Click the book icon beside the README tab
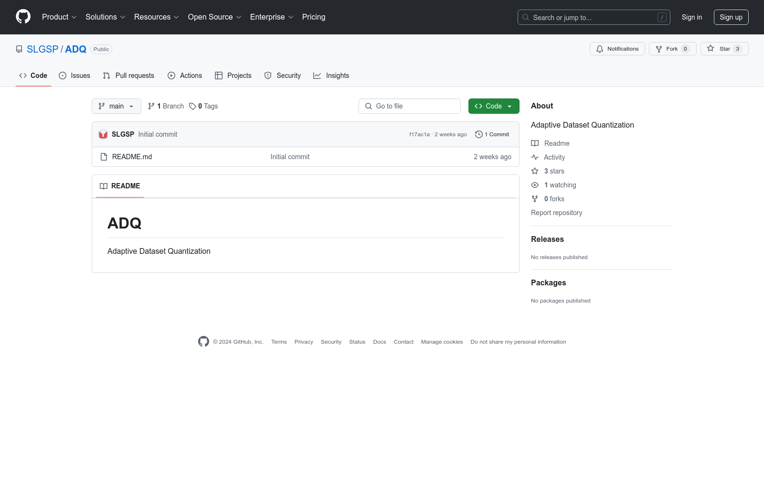This screenshot has height=478, width=764. click(x=104, y=186)
